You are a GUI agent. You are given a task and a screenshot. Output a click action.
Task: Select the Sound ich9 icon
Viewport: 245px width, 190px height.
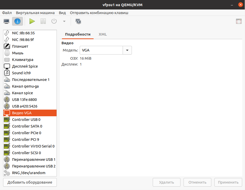click(7, 73)
